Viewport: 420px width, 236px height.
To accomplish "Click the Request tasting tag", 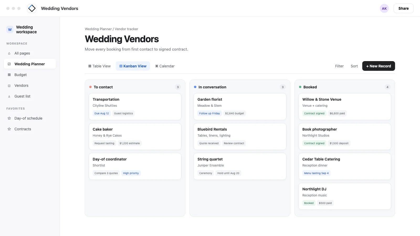I will (104, 143).
